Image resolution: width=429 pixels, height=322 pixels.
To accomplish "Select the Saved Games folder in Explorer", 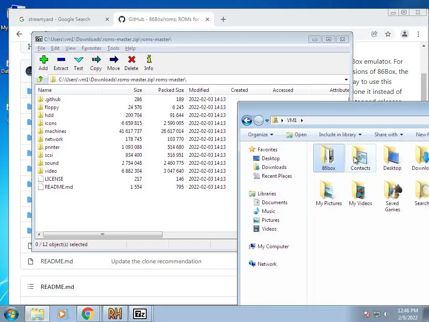I will pos(392,196).
